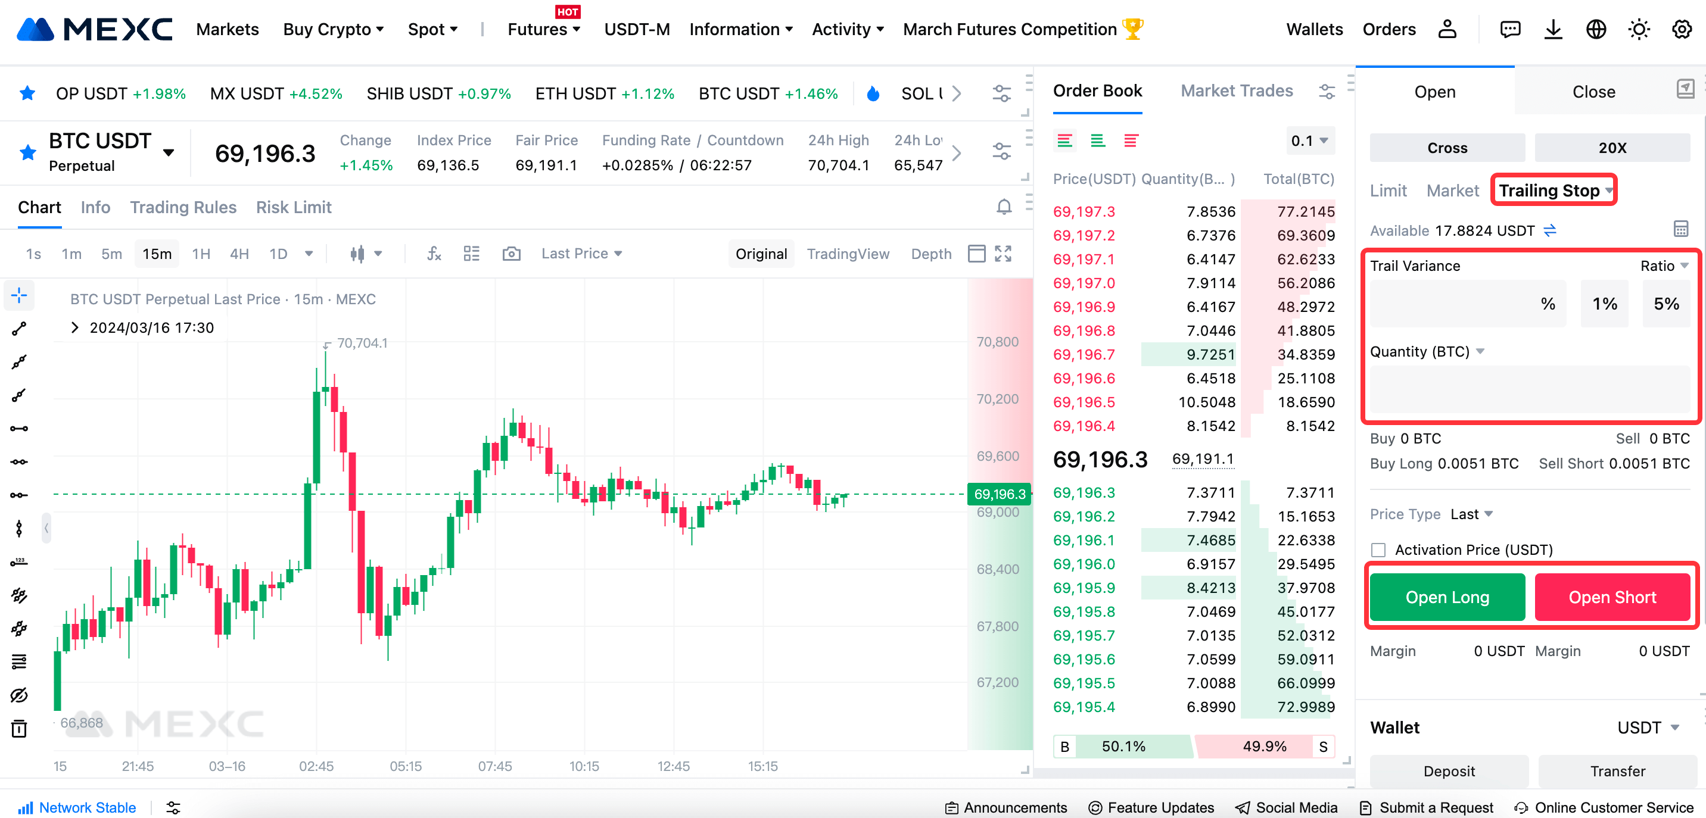Open the candlestick chart type dropdown
Screen dimensions: 1706x818
coord(366,254)
